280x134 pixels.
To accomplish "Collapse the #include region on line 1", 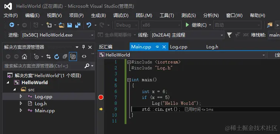I will [129, 62].
